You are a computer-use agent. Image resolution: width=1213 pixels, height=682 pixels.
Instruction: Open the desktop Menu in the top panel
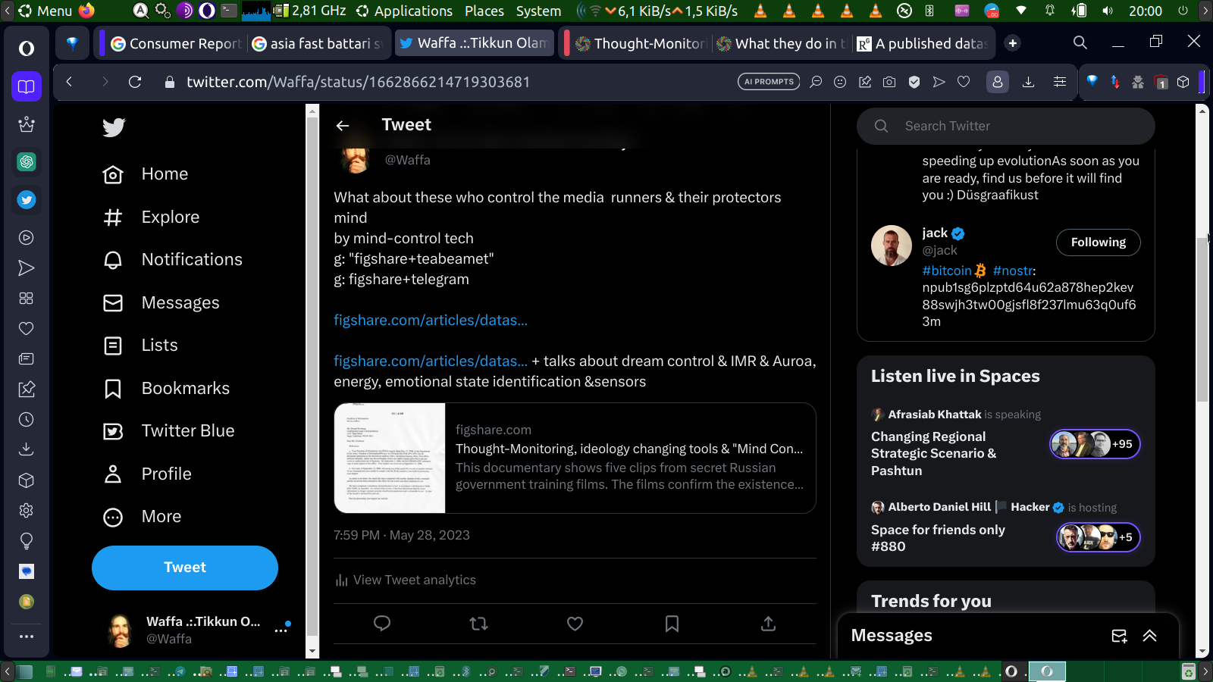(45, 11)
